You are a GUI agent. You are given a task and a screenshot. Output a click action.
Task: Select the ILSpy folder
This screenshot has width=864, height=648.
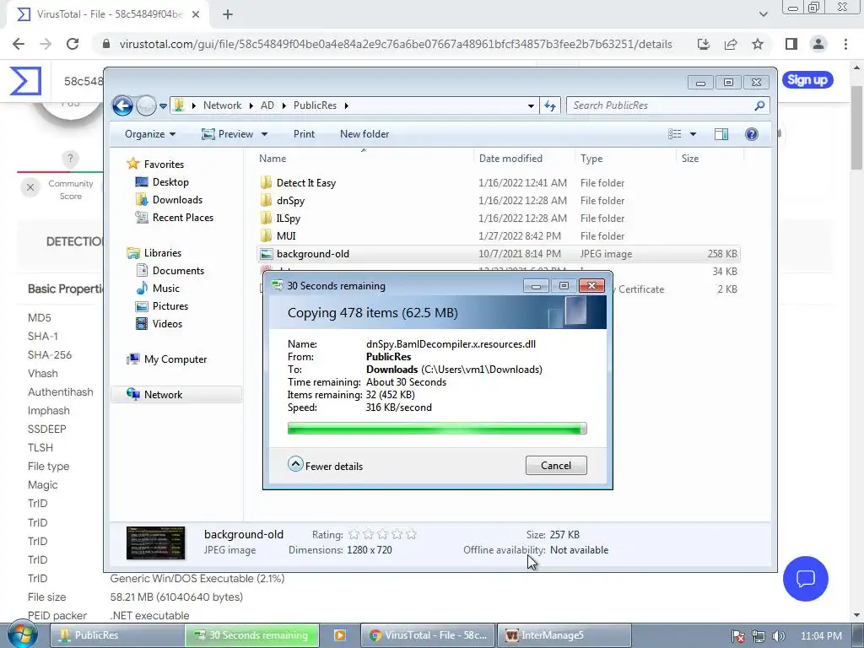[289, 219]
